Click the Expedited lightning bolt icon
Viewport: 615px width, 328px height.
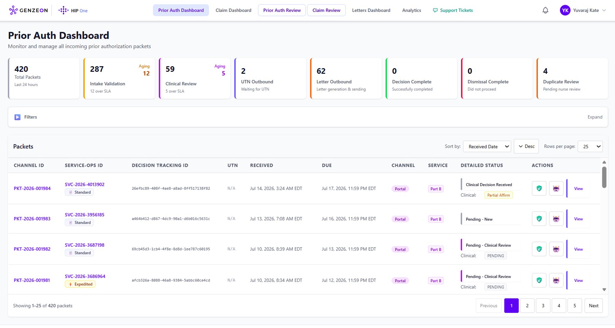tap(70, 284)
